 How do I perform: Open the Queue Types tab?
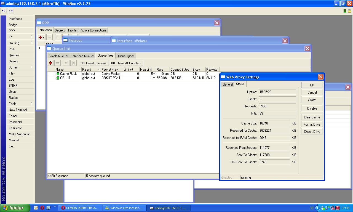click(125, 56)
